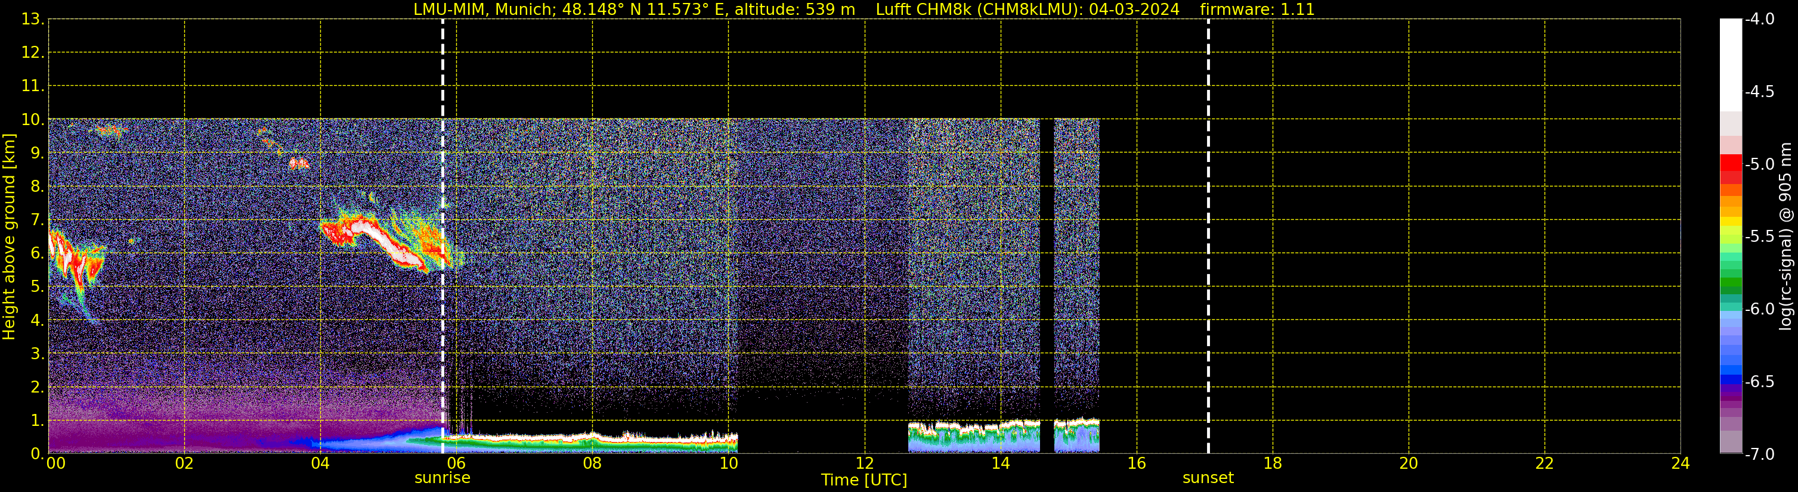Click the '-5.5' colorbar tick label
The width and height of the screenshot is (1798, 492).
point(1759,237)
